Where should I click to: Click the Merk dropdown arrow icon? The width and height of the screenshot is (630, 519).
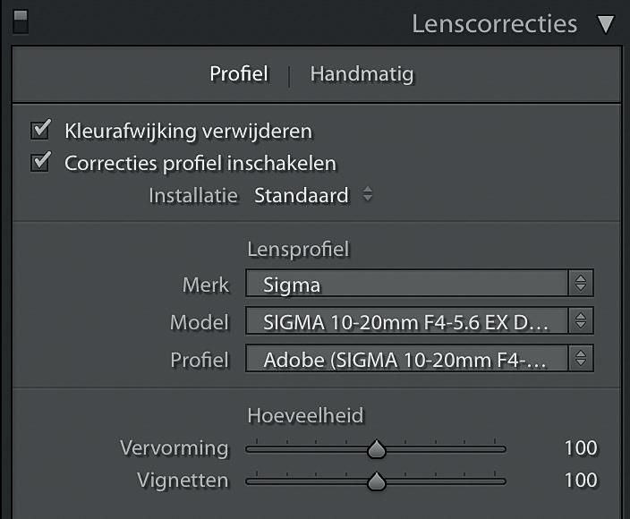(x=581, y=285)
